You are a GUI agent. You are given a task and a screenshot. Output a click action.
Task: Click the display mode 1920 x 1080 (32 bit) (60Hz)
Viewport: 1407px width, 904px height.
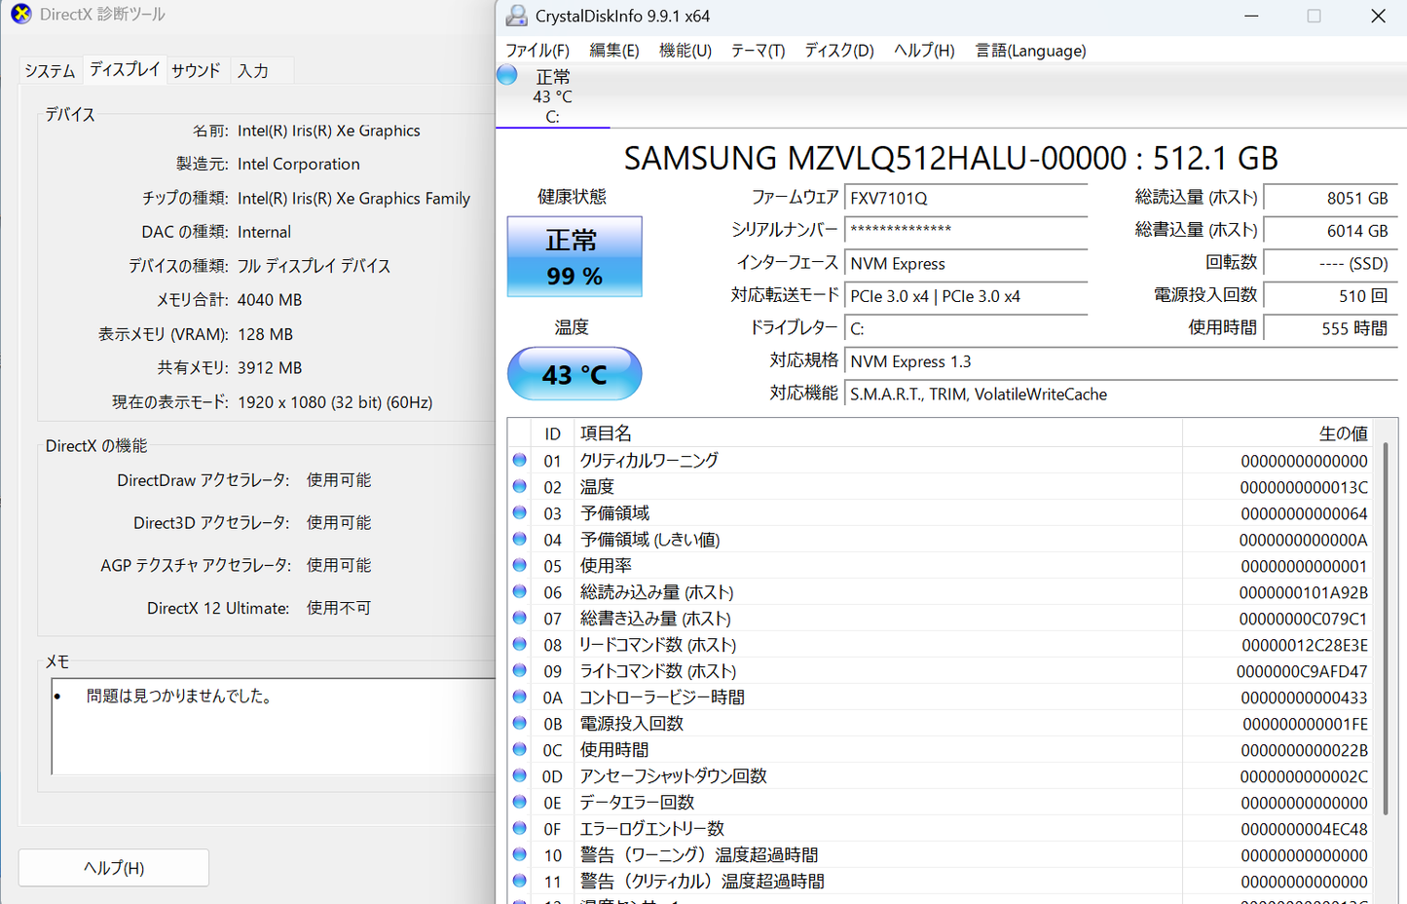tap(335, 402)
